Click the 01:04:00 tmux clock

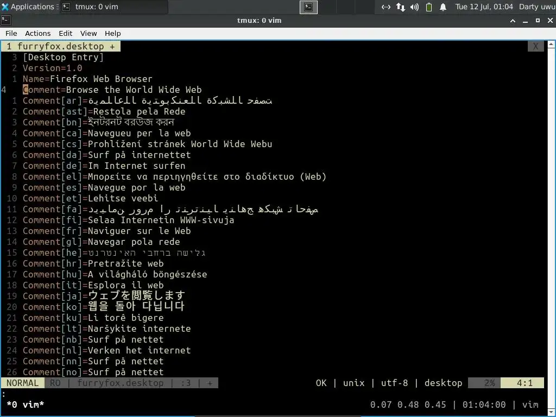tap(484, 405)
